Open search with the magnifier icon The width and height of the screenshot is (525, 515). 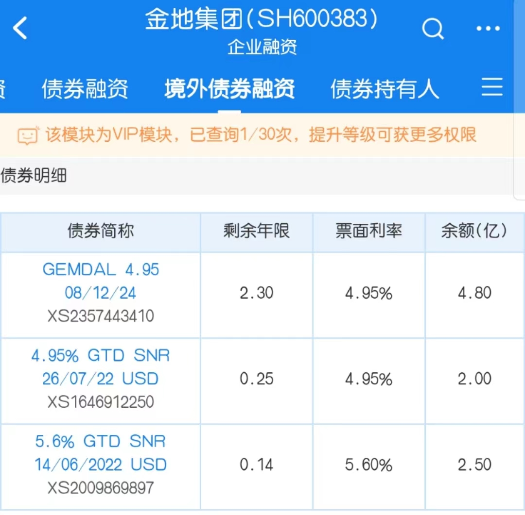click(432, 28)
